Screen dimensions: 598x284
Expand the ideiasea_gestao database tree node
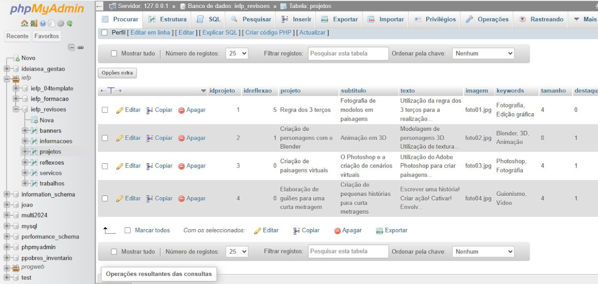(7, 69)
